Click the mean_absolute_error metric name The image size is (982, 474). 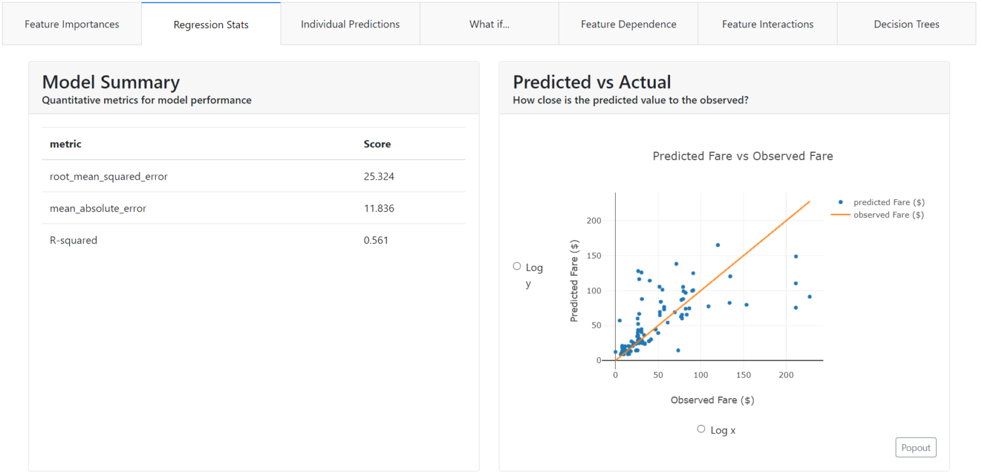click(x=98, y=208)
